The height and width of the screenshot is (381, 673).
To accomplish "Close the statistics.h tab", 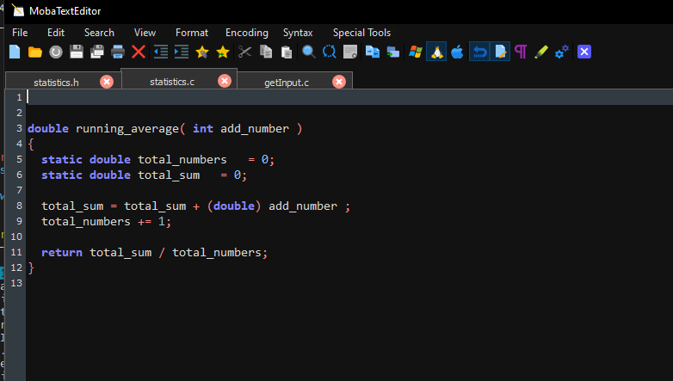I will (107, 82).
